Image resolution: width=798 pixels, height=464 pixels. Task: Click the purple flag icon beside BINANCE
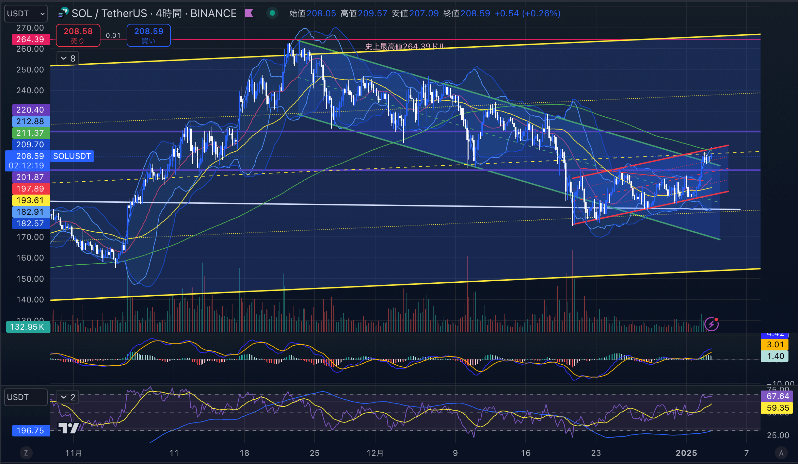coord(249,13)
